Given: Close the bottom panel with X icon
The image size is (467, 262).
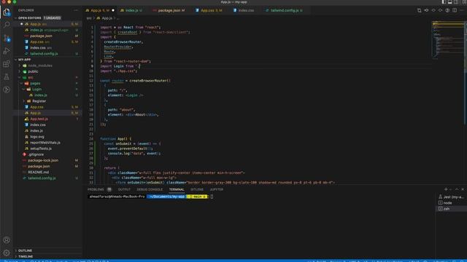Looking at the screenshot, I should [463, 189].
